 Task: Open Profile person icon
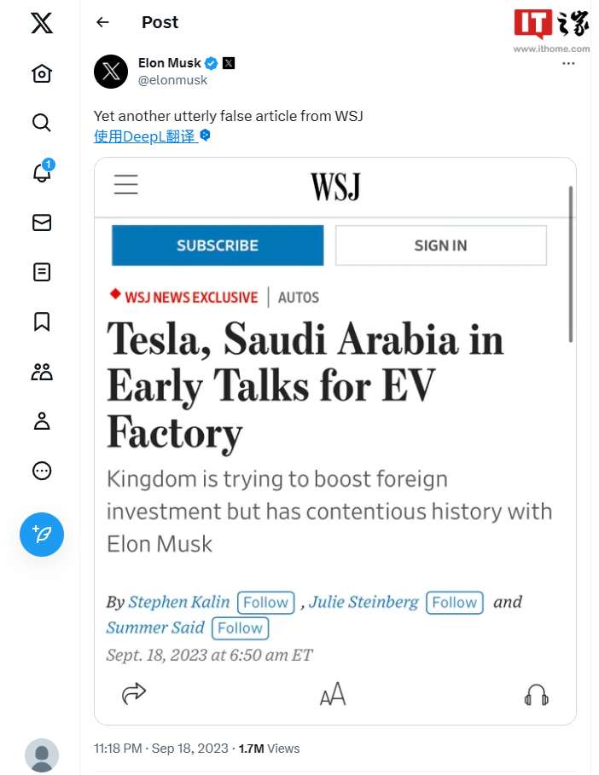41,420
